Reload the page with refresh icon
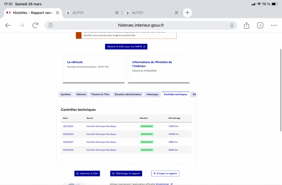The height and width of the screenshot is (185, 282). (35, 25)
